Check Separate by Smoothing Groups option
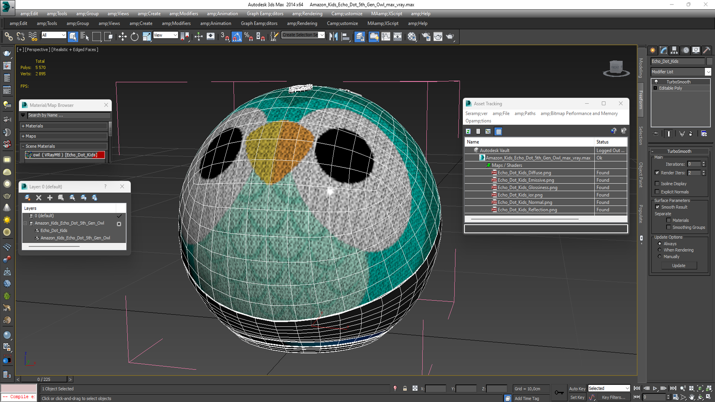 click(x=668, y=227)
